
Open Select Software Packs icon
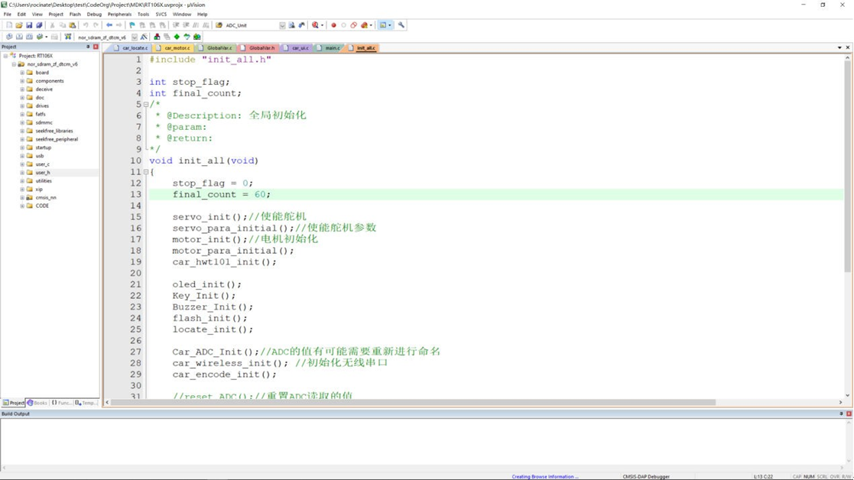click(x=187, y=37)
